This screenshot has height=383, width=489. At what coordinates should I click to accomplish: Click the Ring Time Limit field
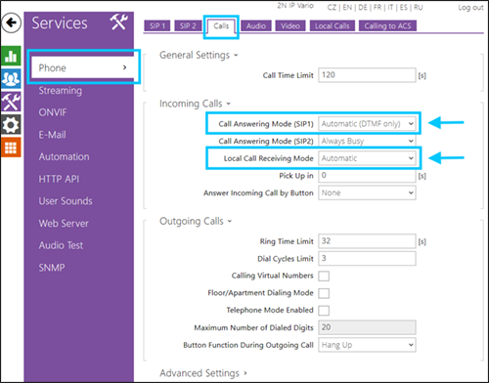point(367,241)
